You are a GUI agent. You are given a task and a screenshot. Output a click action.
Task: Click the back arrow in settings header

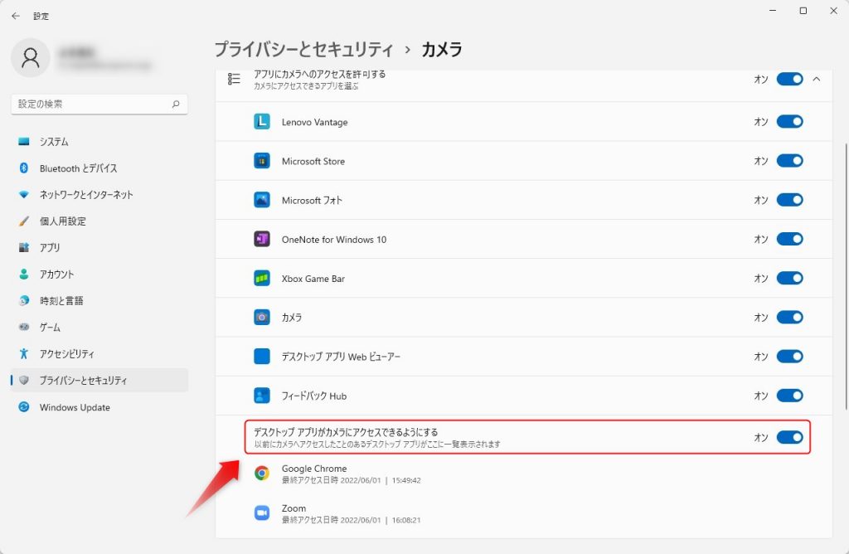(x=16, y=16)
